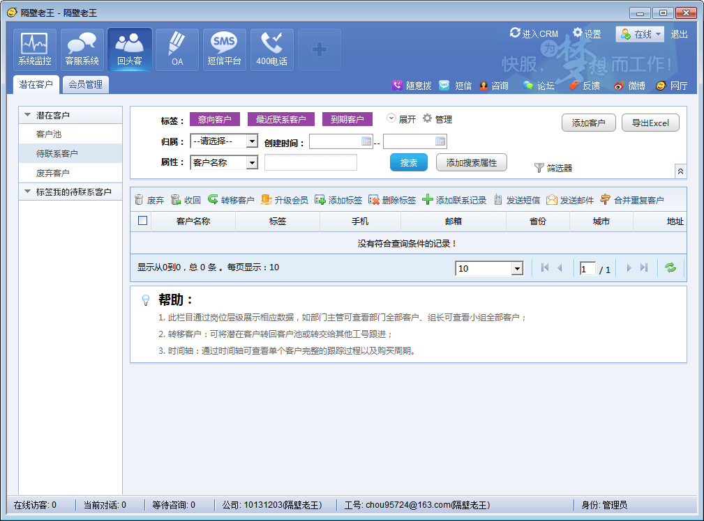The width and height of the screenshot is (704, 521).
Task: Open the 400电话 phone module
Action: [272, 49]
